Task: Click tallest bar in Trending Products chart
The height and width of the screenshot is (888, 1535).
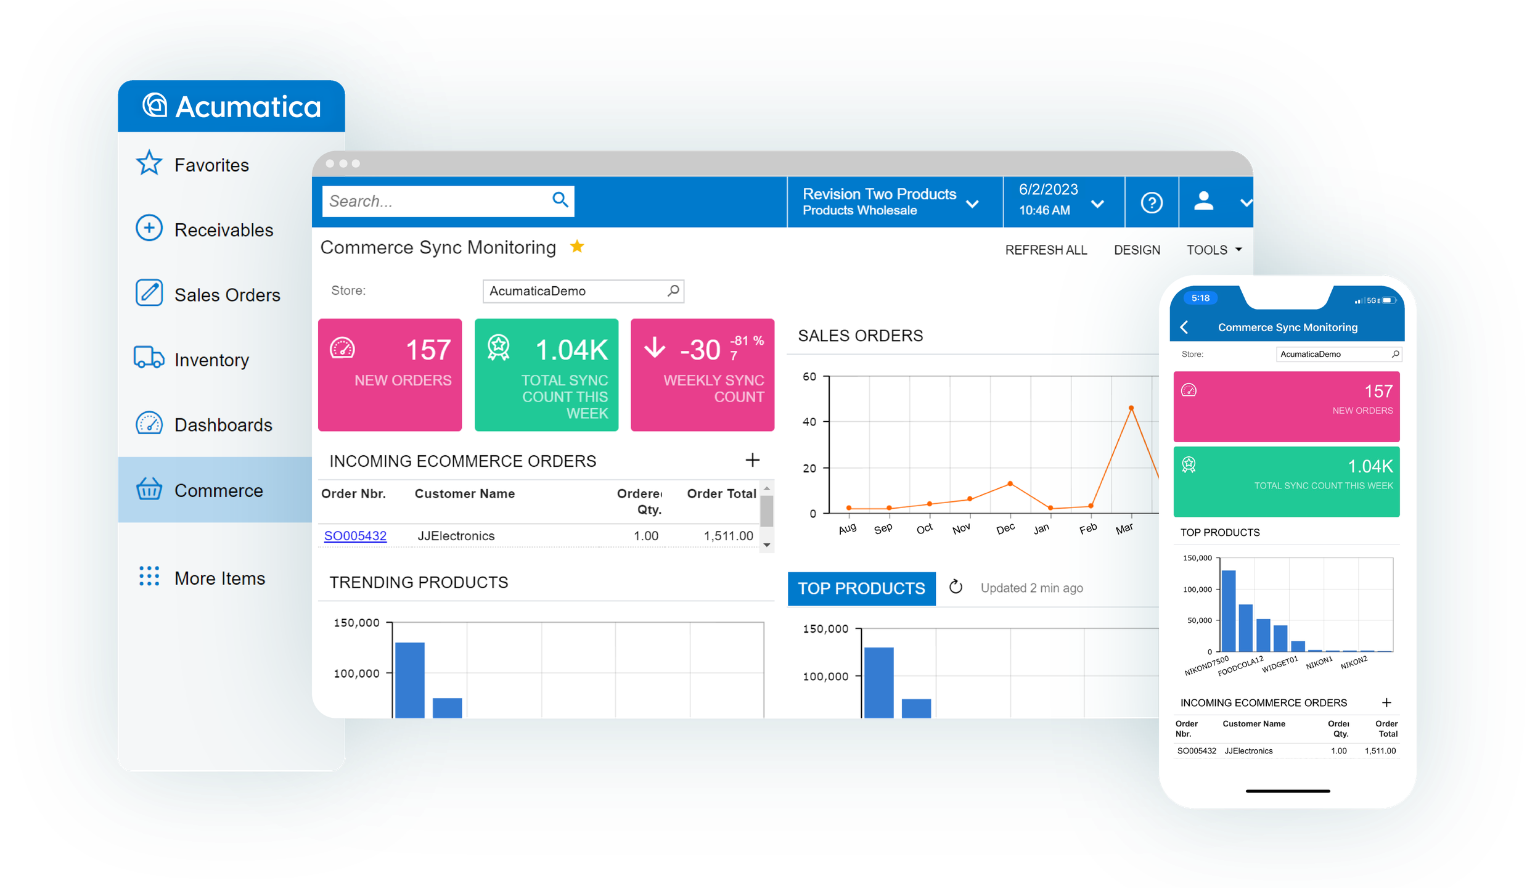Action: [x=410, y=680]
